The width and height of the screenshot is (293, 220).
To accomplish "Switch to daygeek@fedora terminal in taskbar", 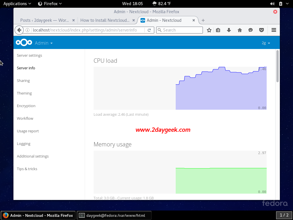I will coord(114,215).
